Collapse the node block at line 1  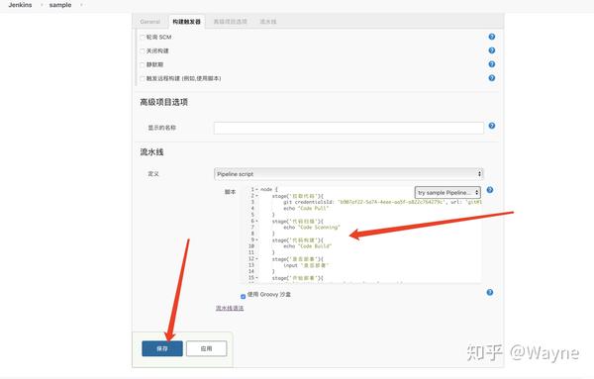click(x=256, y=189)
